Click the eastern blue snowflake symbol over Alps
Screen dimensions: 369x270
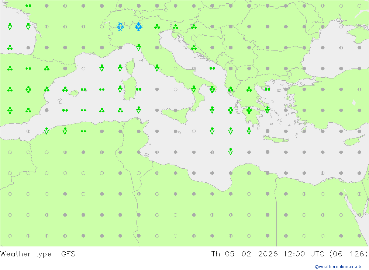(139, 27)
